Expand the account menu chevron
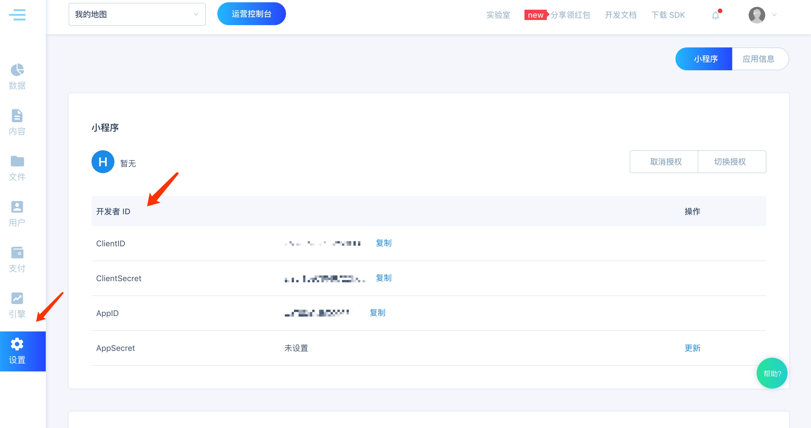 click(774, 15)
